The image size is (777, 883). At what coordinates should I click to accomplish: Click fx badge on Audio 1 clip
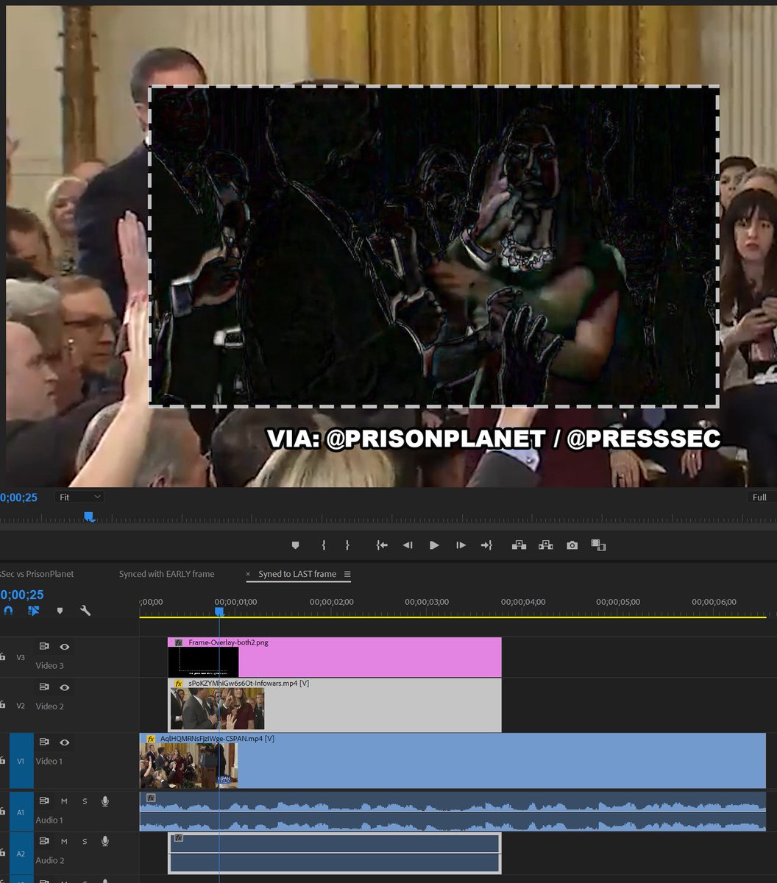pyautogui.click(x=151, y=798)
